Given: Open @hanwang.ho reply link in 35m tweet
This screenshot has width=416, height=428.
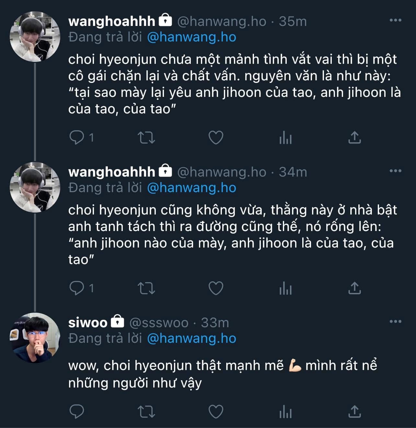Looking at the screenshot, I should click(191, 37).
